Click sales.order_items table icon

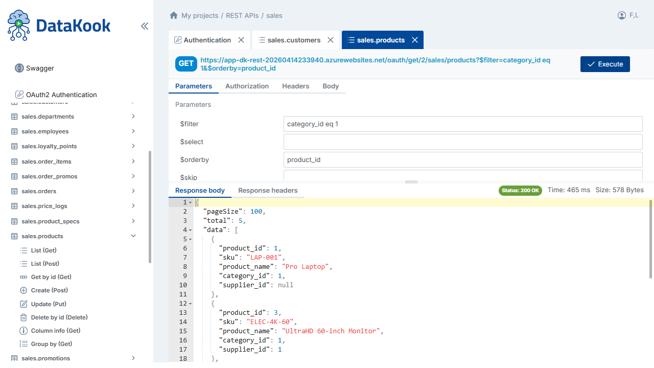tap(14, 162)
